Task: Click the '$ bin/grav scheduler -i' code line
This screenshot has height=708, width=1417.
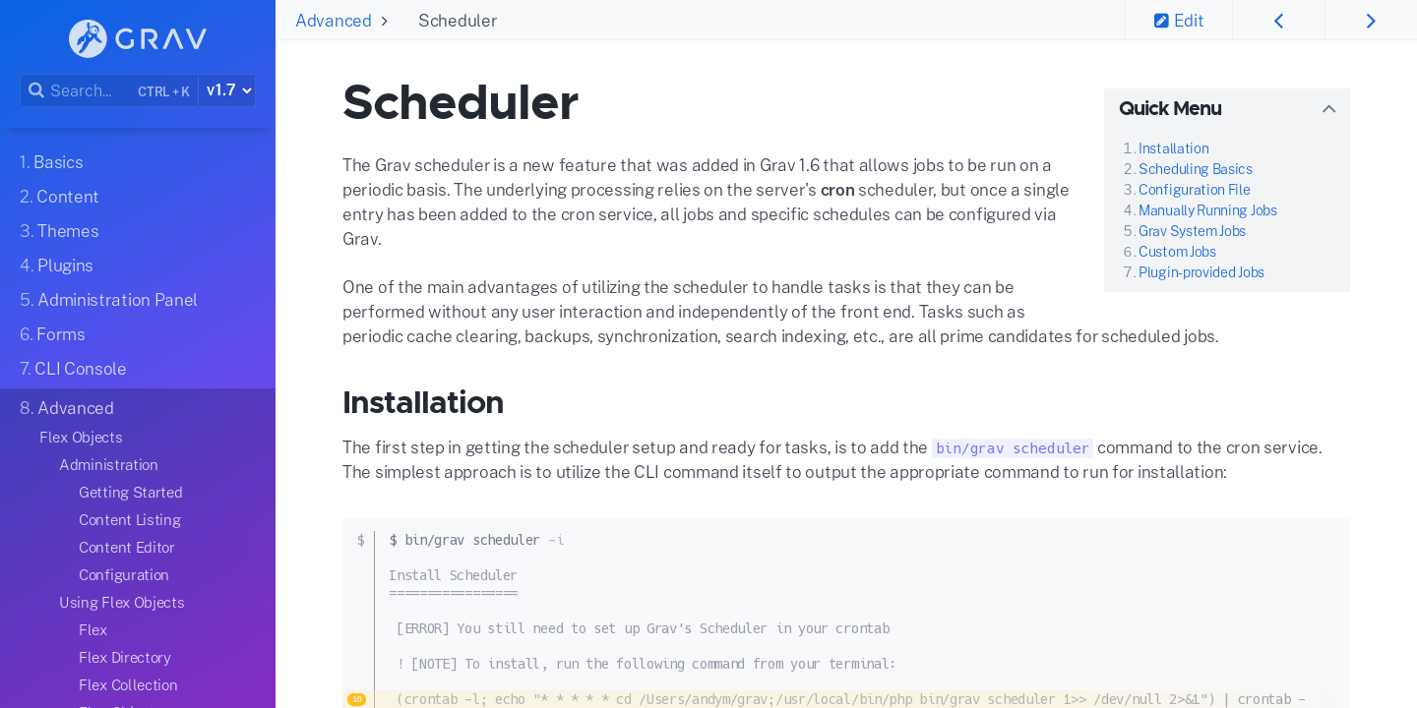Action: pyautogui.click(x=476, y=540)
